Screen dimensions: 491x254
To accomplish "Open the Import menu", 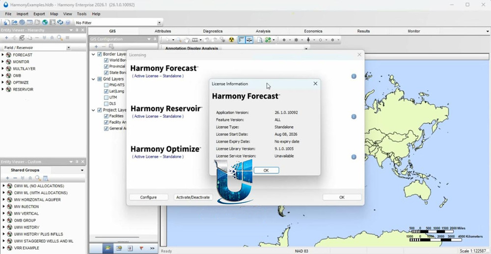I will [22, 14].
